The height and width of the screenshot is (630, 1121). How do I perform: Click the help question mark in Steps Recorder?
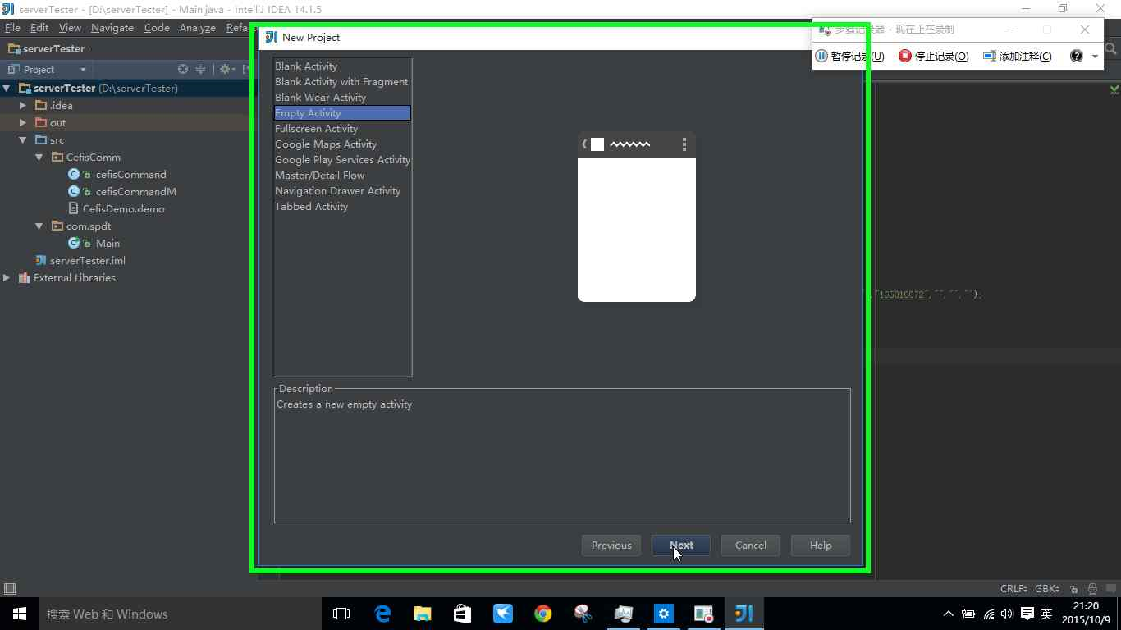click(1077, 56)
